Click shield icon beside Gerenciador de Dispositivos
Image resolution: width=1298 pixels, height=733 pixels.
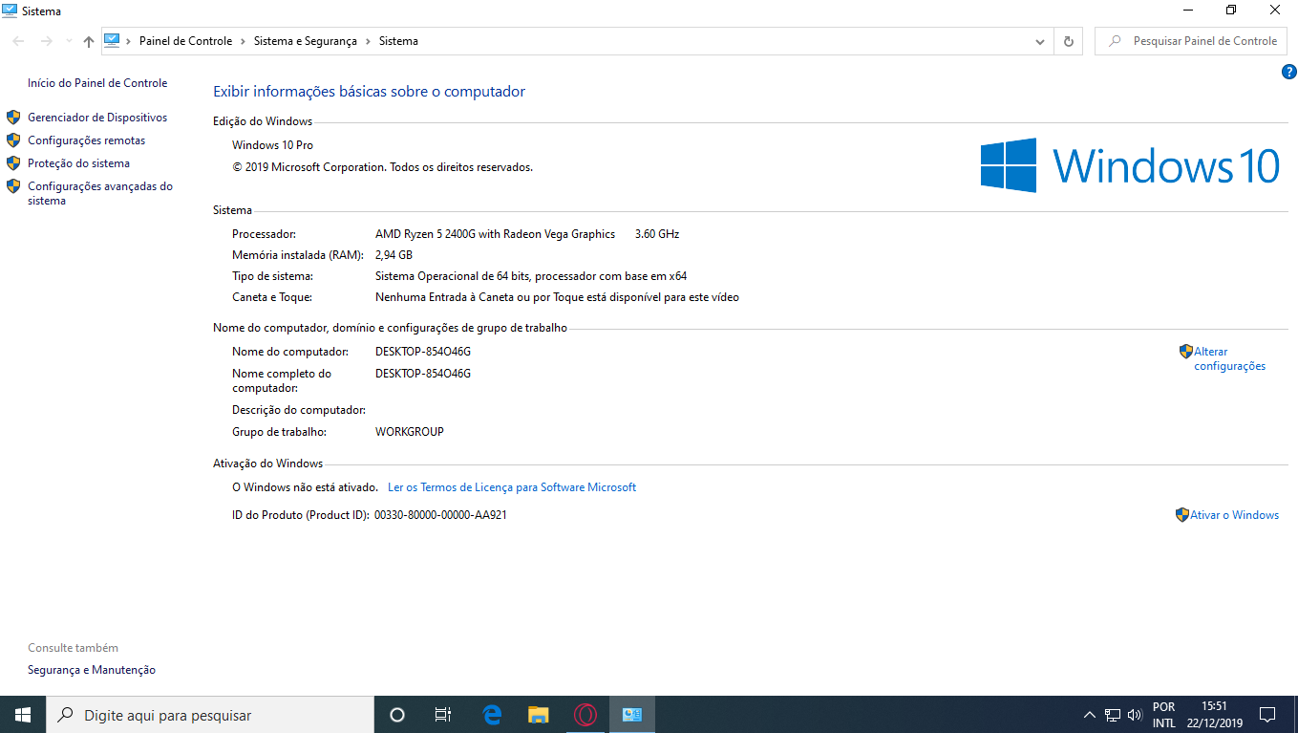13,118
